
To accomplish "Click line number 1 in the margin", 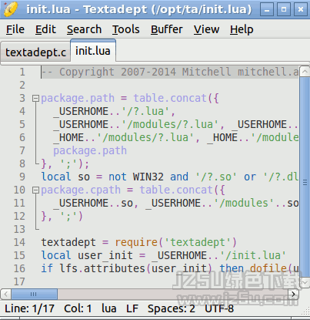I will pyautogui.click(x=22, y=72).
